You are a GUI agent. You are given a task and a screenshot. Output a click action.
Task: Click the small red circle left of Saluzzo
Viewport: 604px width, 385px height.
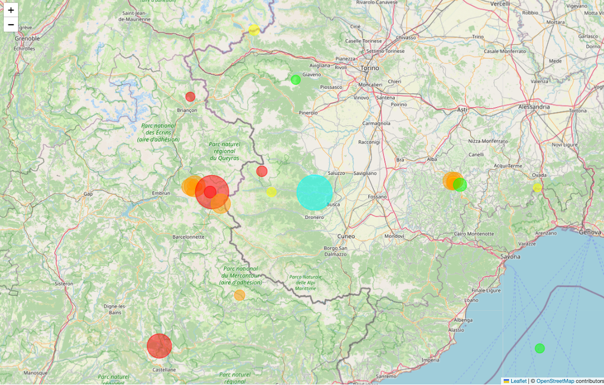pos(262,171)
